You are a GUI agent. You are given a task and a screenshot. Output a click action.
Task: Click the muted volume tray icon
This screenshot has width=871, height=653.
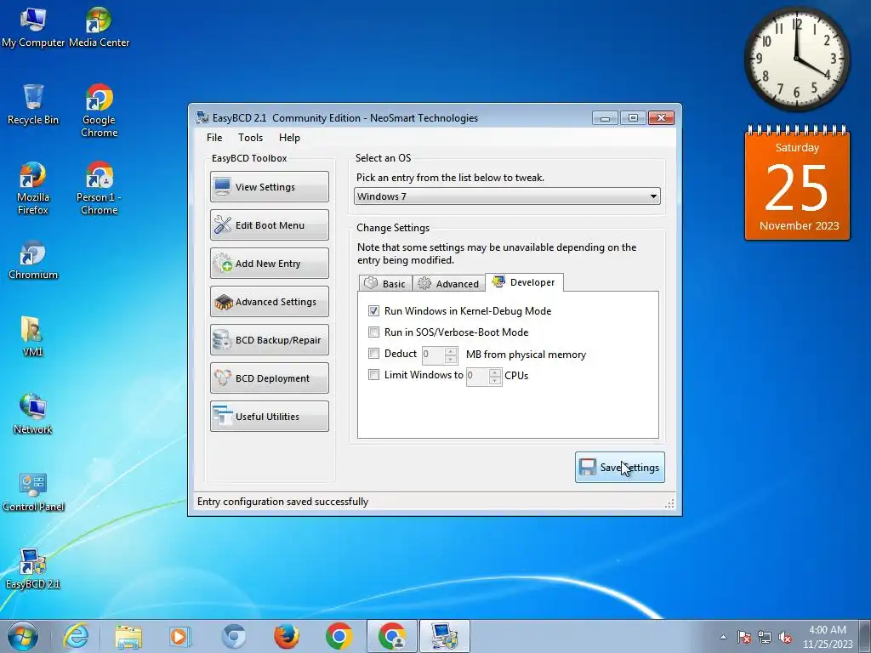(785, 637)
